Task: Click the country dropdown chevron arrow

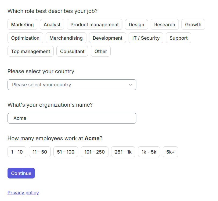Action: 130,85
